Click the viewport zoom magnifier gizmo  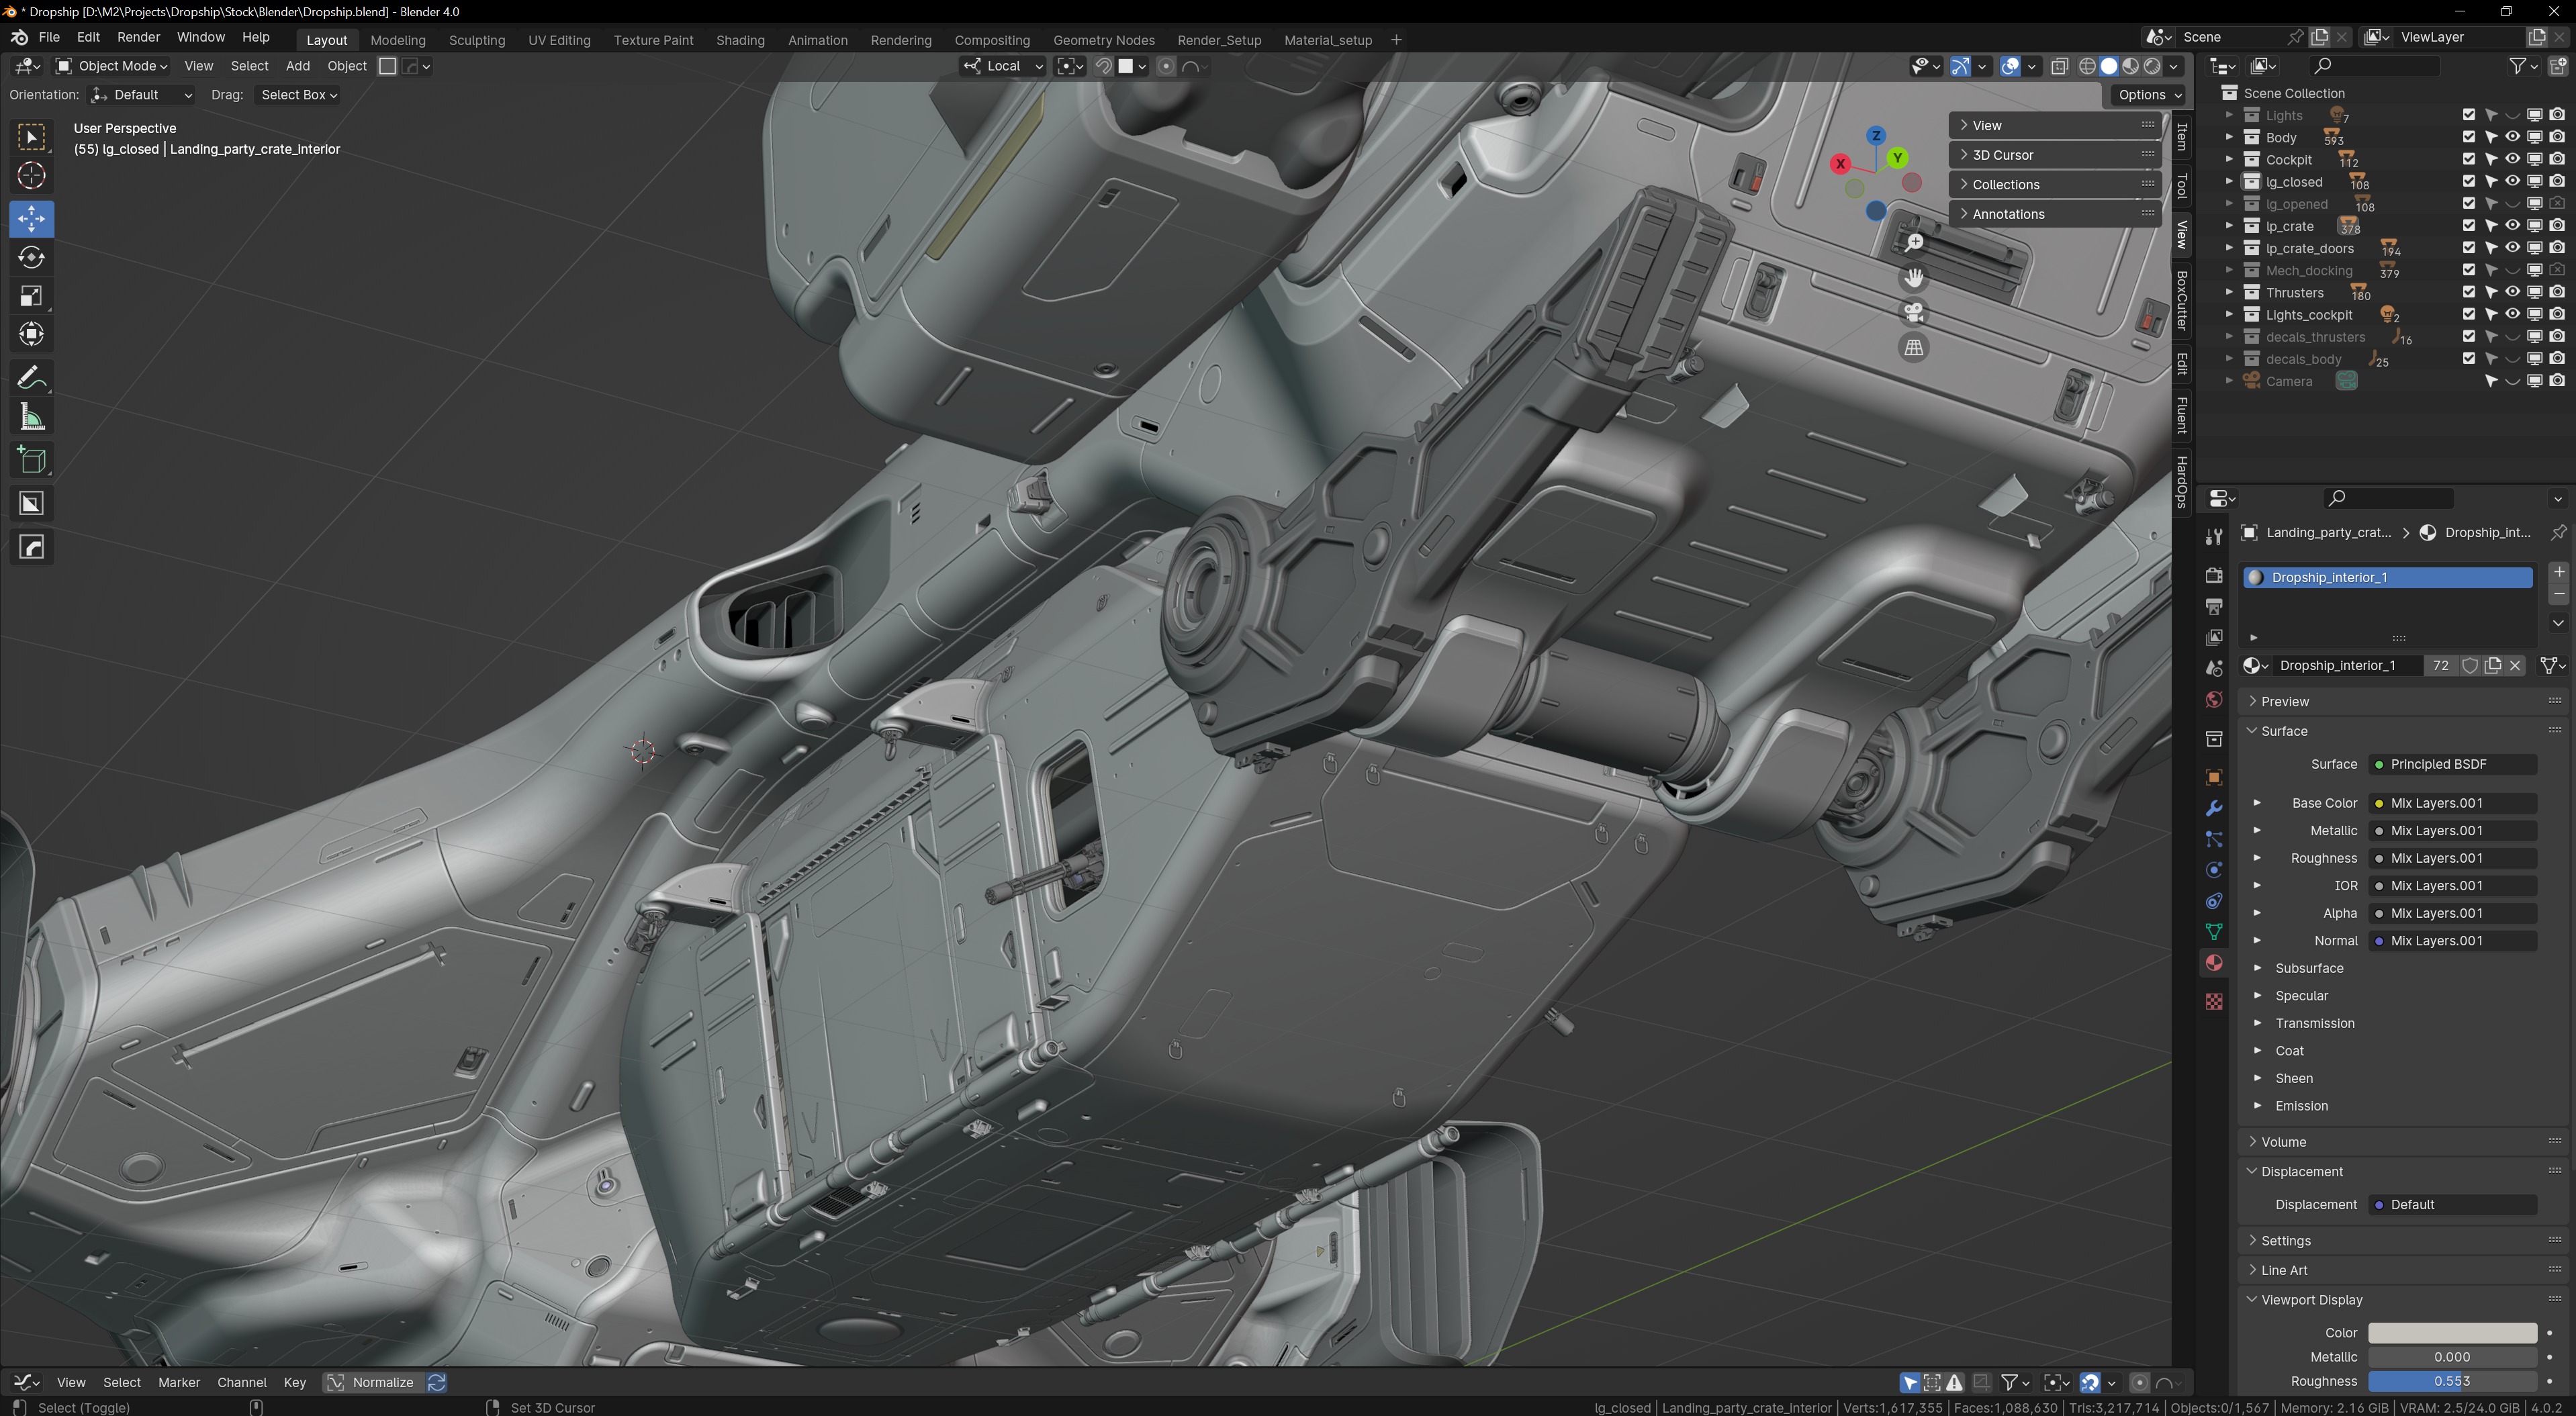click(1913, 242)
